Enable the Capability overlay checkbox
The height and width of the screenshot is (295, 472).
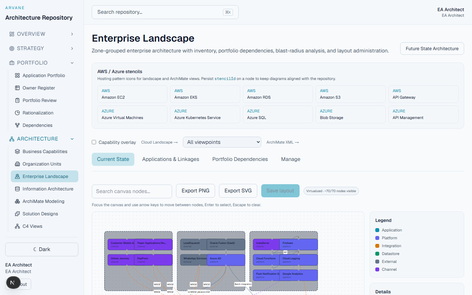[x=94, y=142]
